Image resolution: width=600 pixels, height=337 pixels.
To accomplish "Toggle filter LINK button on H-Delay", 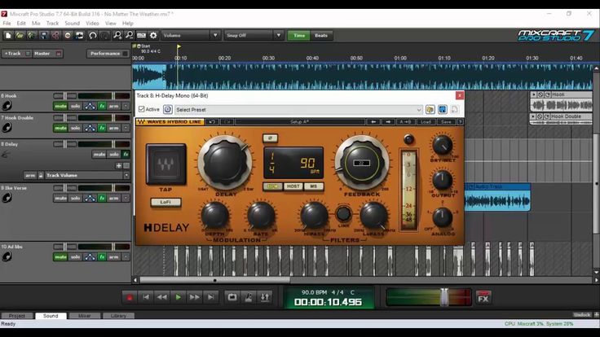I will coord(343,214).
